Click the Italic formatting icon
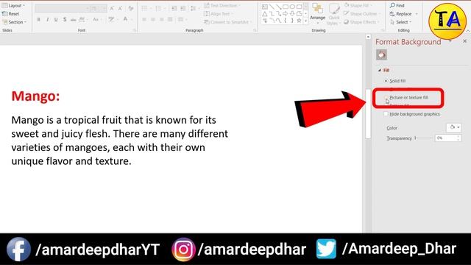The image size is (471, 265). pyautogui.click(x=47, y=20)
